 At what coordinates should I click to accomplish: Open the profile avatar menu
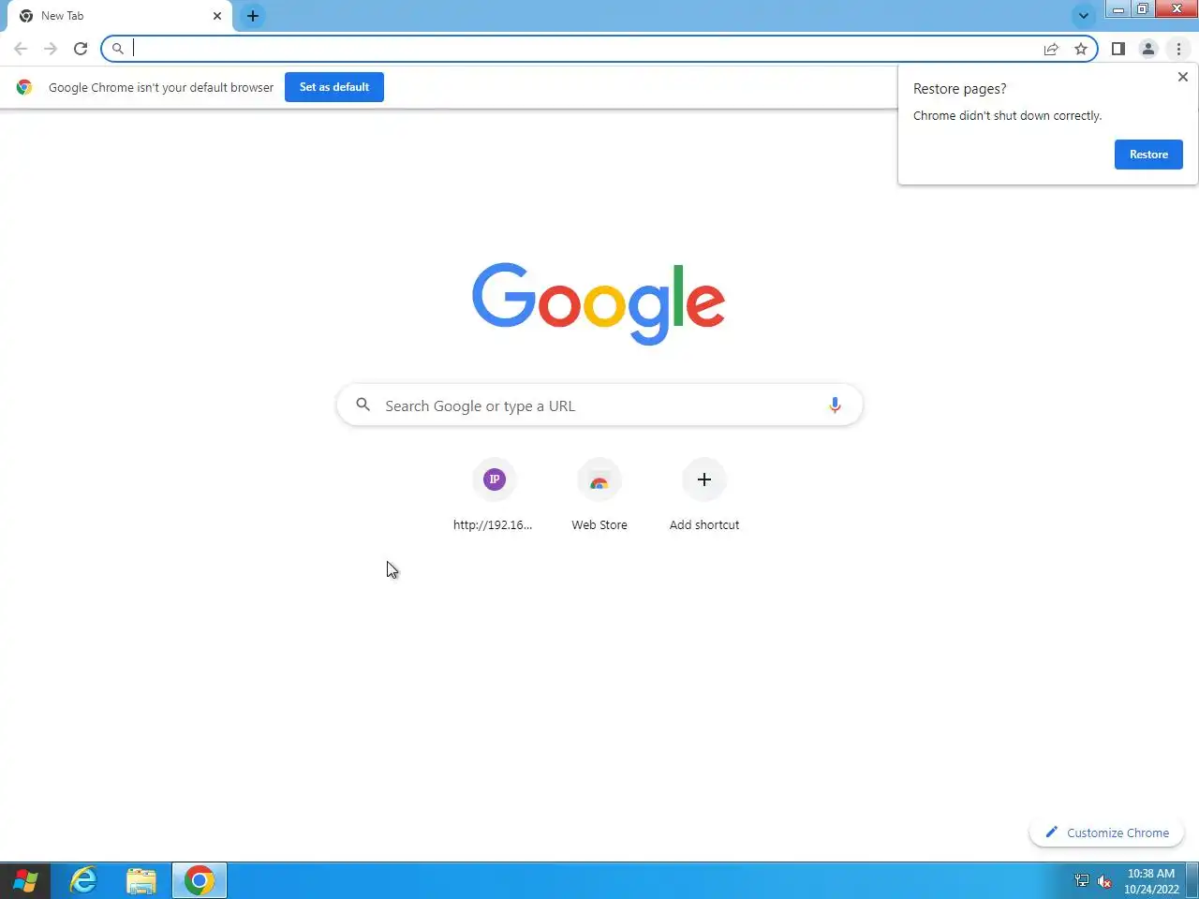(1148, 49)
